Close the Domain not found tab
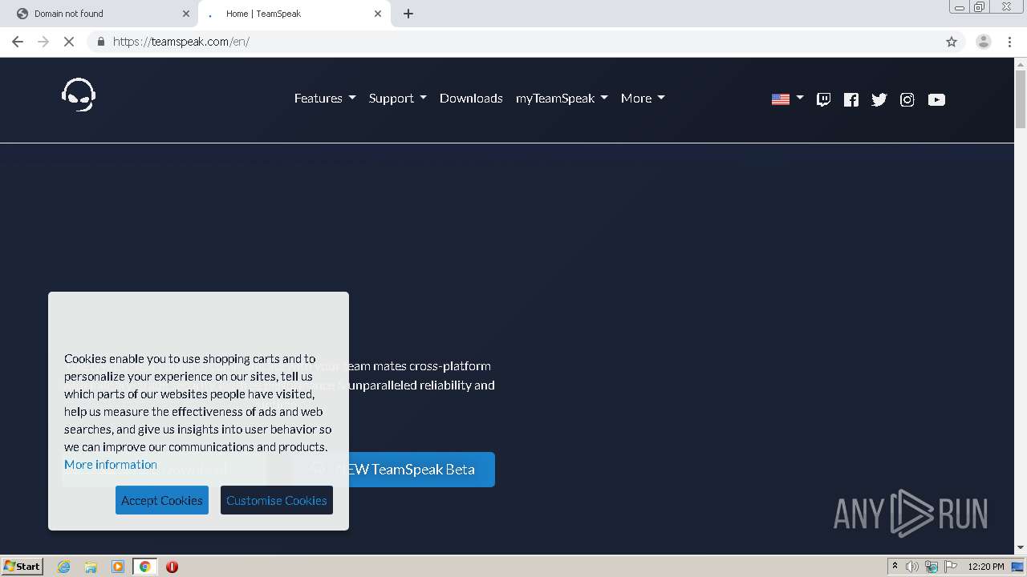Screen dimensions: 1027x577 point(186,14)
